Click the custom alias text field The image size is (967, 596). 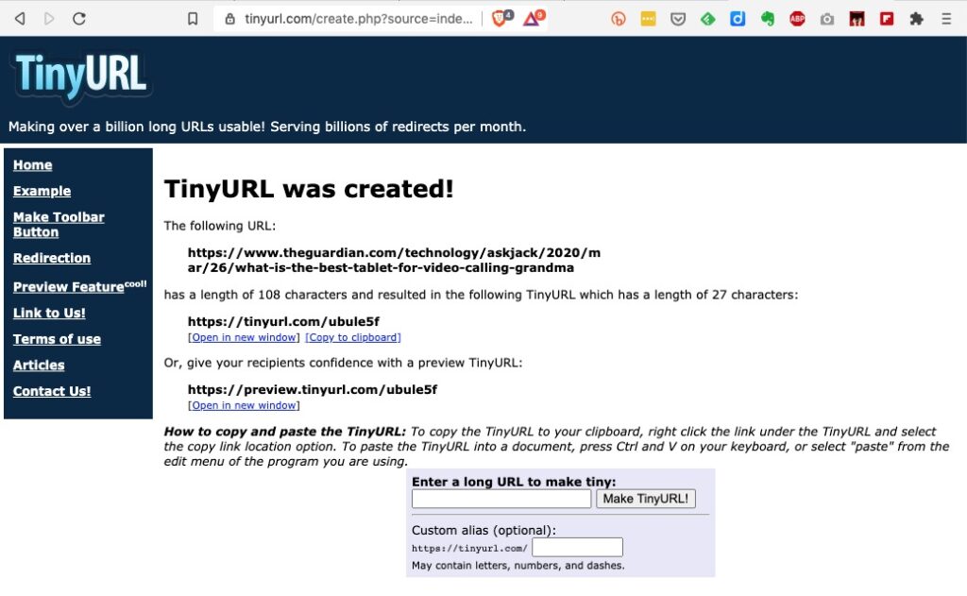[x=577, y=548]
